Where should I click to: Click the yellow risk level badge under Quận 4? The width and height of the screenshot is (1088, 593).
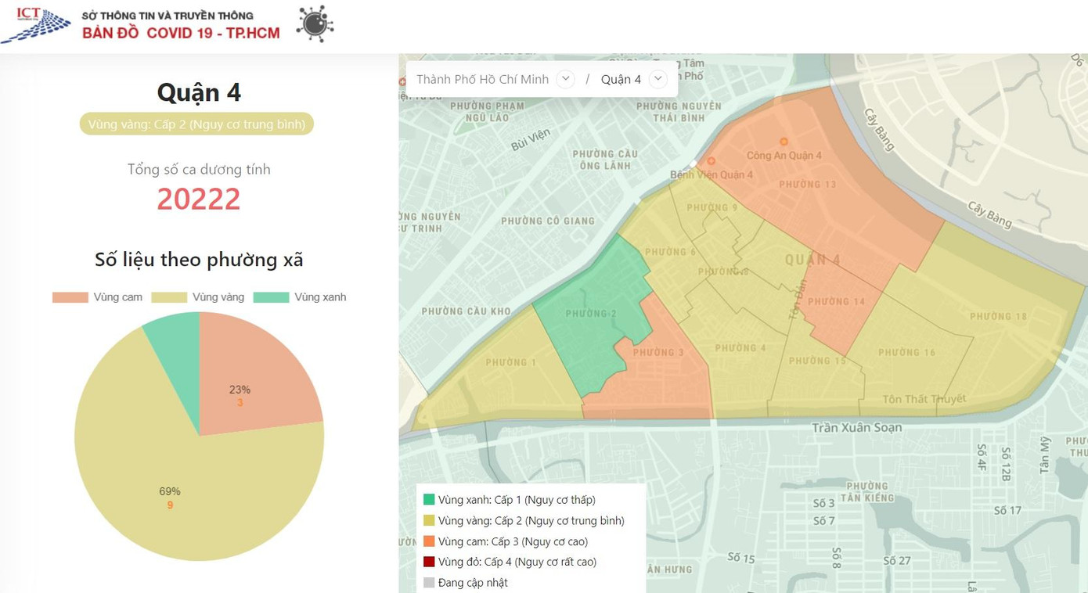[x=196, y=124]
